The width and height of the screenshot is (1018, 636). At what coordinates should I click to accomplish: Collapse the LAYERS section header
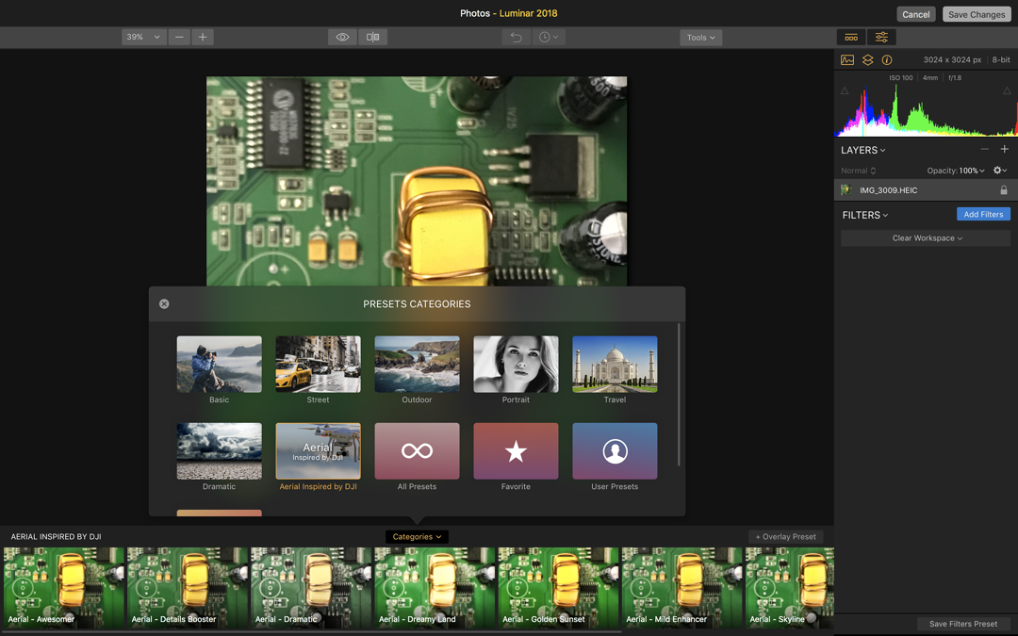point(862,150)
